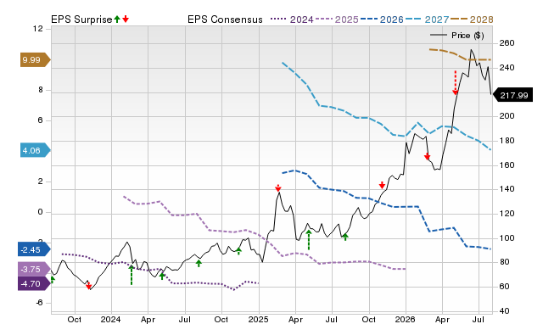Click the 4.06 light-blue value tag
This screenshot has width=543, height=324.
pyautogui.click(x=36, y=150)
